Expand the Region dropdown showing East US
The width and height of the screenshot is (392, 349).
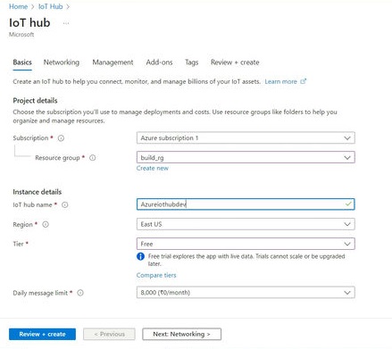tap(246, 224)
